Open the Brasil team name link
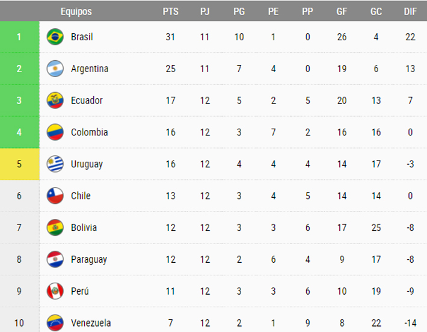This screenshot has width=427, height=332. pos(82,37)
